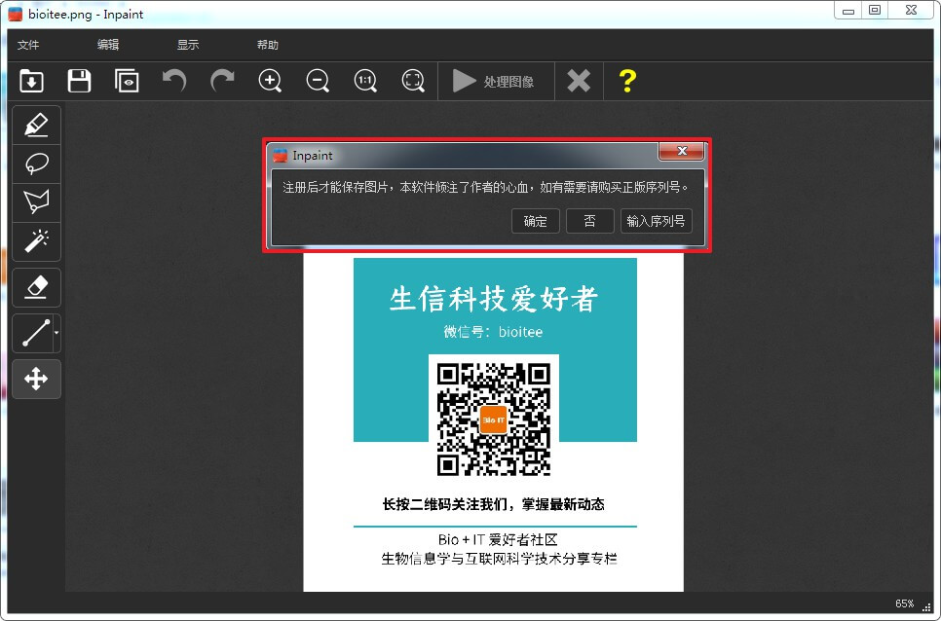Click the 微信号: bioitee text in image

493,332
